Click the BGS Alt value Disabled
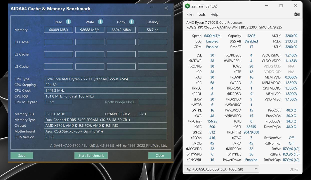The image size is (311, 180). tap(251, 41)
